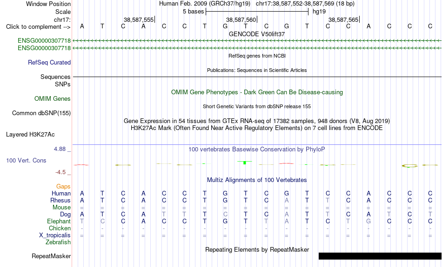Click the Chicken species label
The image size is (442, 267).
coord(60,228)
